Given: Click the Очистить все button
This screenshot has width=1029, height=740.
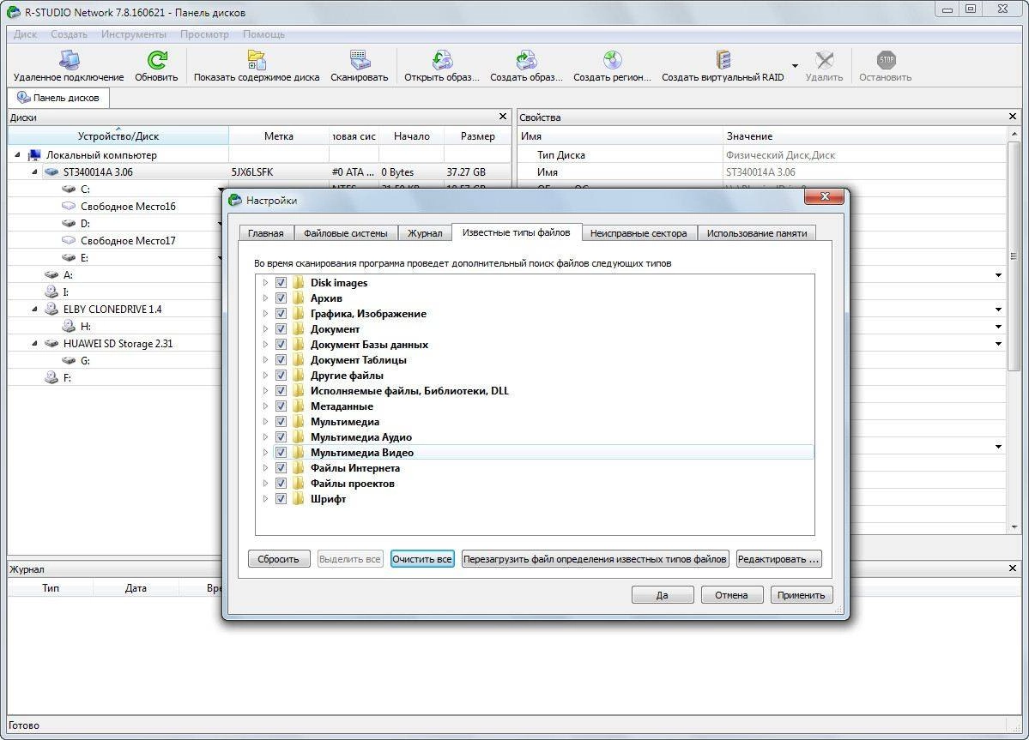Looking at the screenshot, I should click(422, 559).
